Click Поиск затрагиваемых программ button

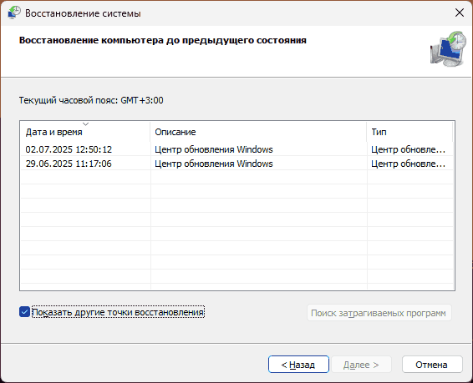(379, 313)
